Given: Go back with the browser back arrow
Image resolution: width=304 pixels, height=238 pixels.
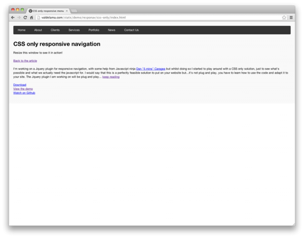Looking at the screenshot, I should (13, 17).
